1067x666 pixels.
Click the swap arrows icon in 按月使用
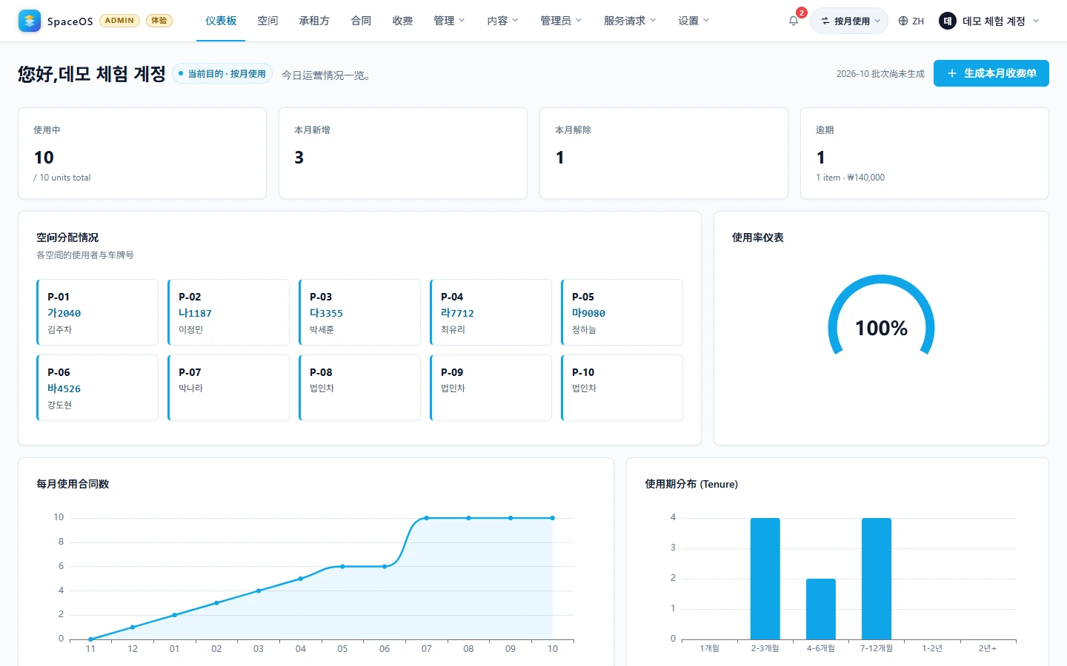[825, 21]
